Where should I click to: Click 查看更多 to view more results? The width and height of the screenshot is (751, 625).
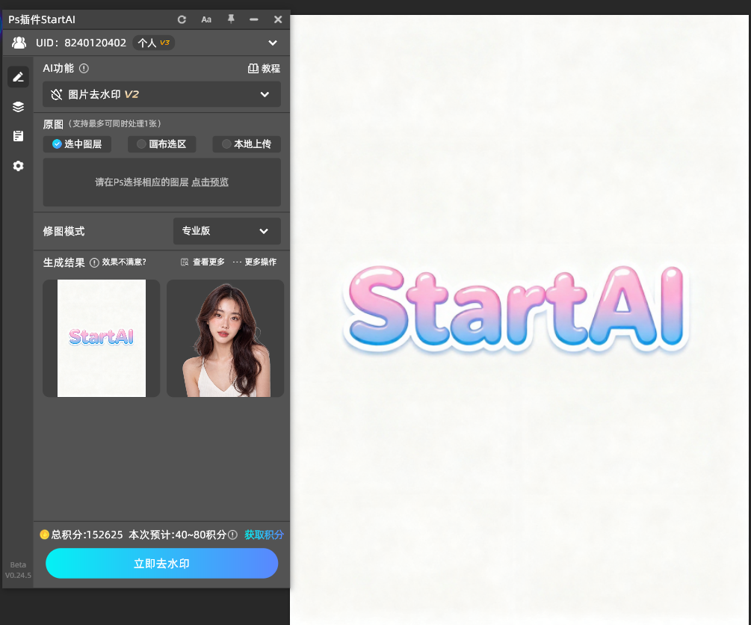pyautogui.click(x=203, y=262)
